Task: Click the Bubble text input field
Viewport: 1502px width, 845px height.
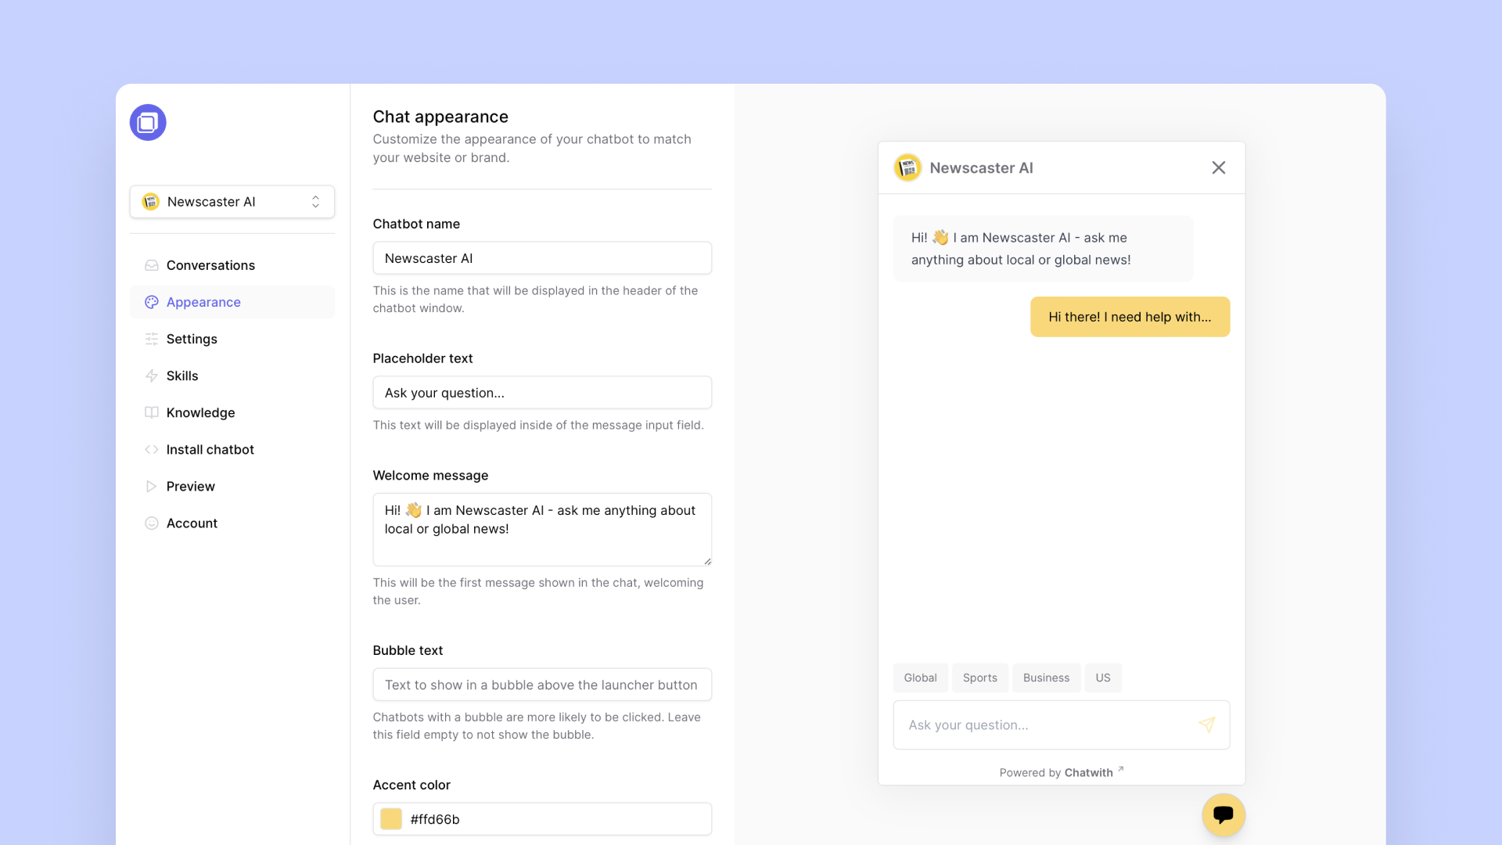Action: pyautogui.click(x=542, y=685)
